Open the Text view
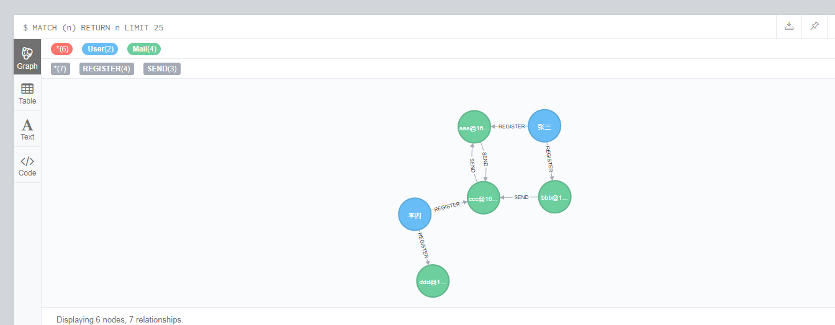Screen dimensions: 835x325 (27, 130)
